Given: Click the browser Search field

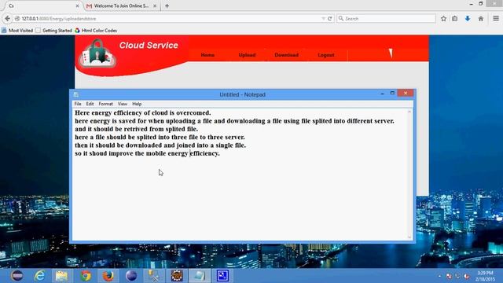Looking at the screenshot, I should [386, 19].
